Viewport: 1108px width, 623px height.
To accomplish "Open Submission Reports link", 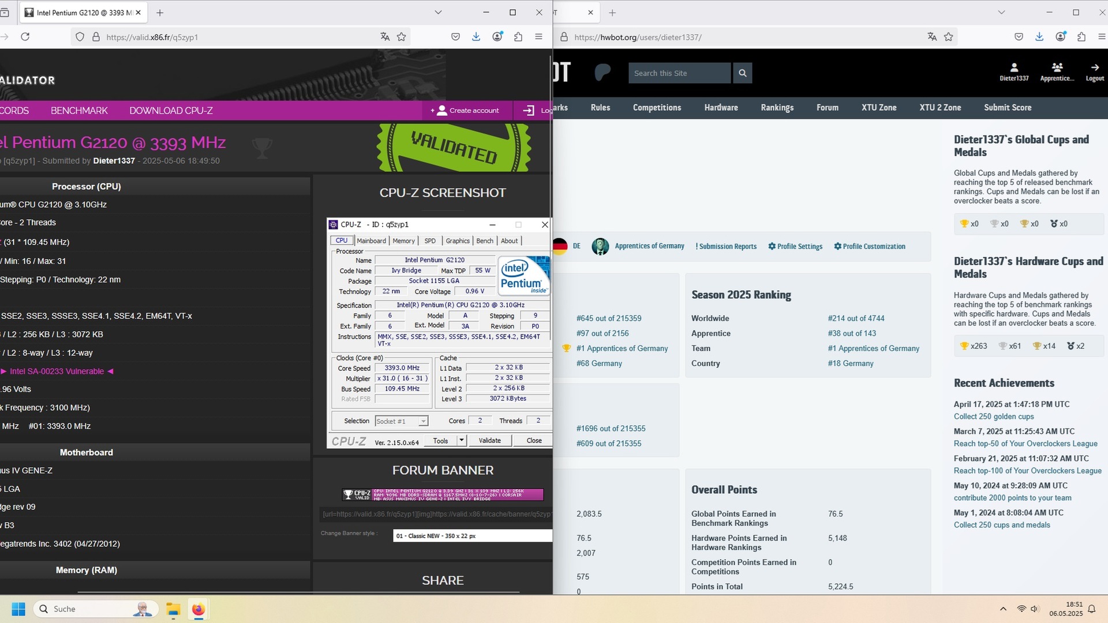I will click(x=726, y=246).
